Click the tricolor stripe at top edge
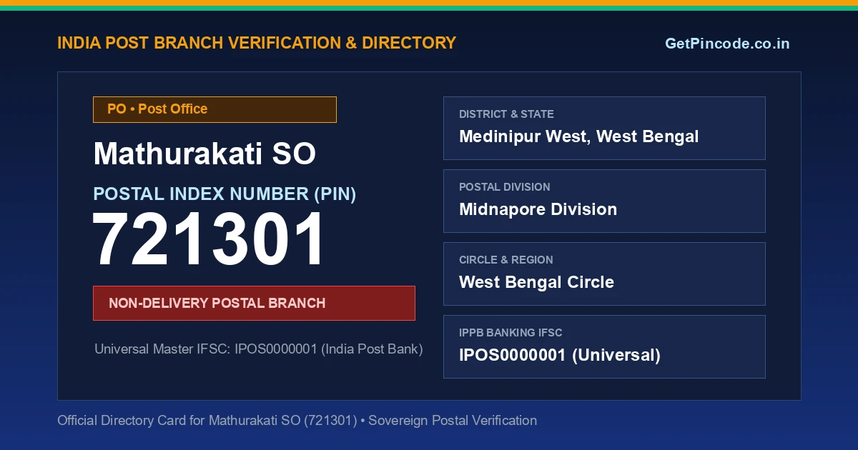The image size is (858, 450). click(x=429, y=5)
